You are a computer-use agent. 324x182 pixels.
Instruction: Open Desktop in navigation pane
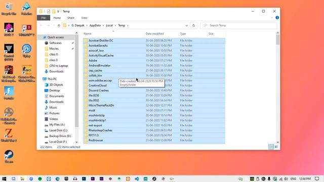(x=54, y=90)
